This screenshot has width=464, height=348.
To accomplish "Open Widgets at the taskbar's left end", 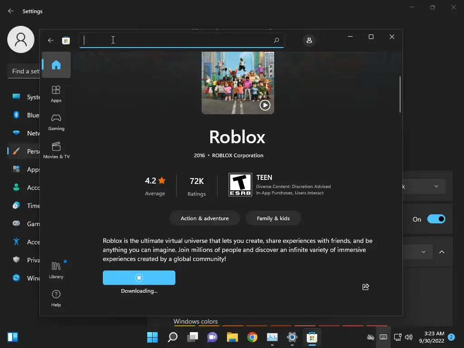I will [13, 337].
